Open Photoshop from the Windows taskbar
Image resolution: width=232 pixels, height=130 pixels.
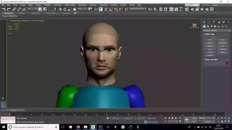pyautogui.click(x=101, y=127)
